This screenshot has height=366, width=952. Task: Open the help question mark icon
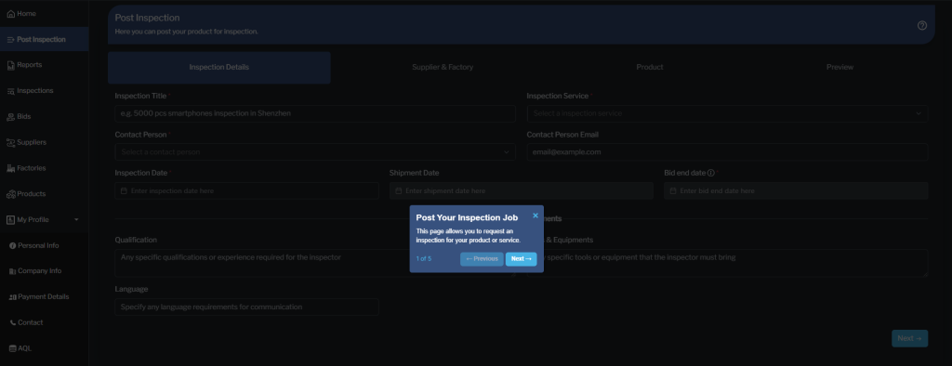921,25
